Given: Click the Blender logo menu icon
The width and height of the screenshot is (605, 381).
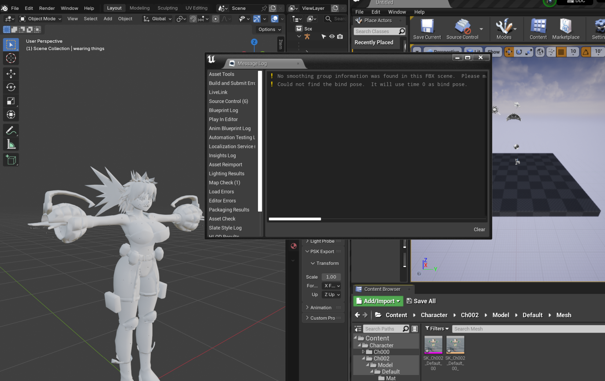Looking at the screenshot, I should tap(5, 8).
